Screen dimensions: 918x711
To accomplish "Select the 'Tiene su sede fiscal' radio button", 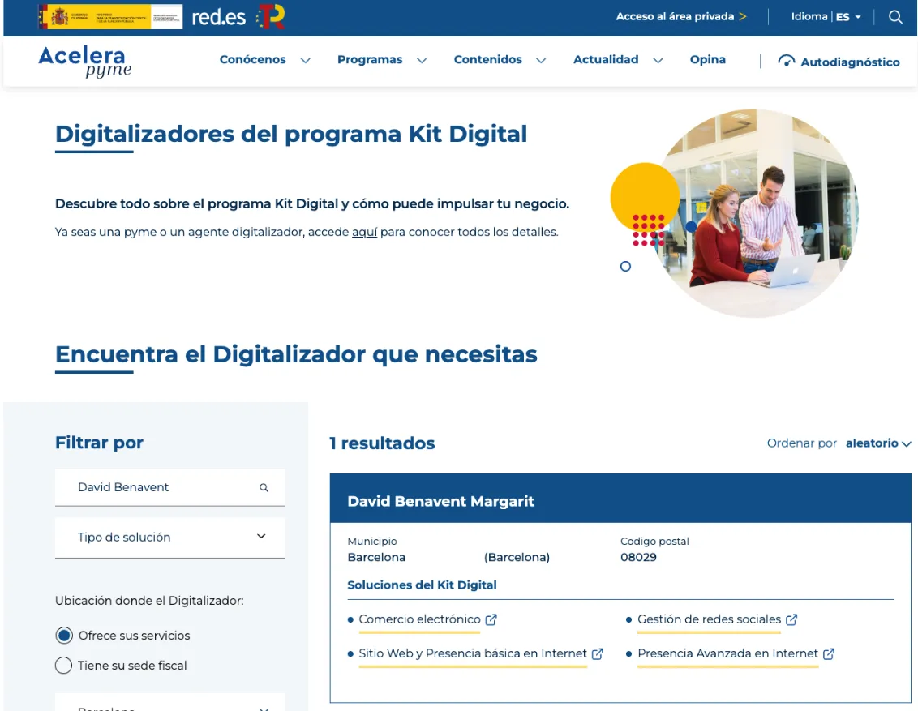I will point(64,666).
